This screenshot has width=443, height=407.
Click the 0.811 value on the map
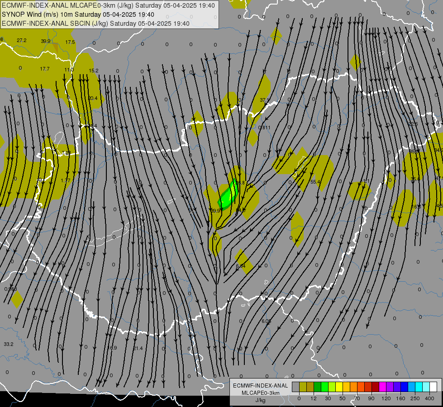click(x=264, y=128)
